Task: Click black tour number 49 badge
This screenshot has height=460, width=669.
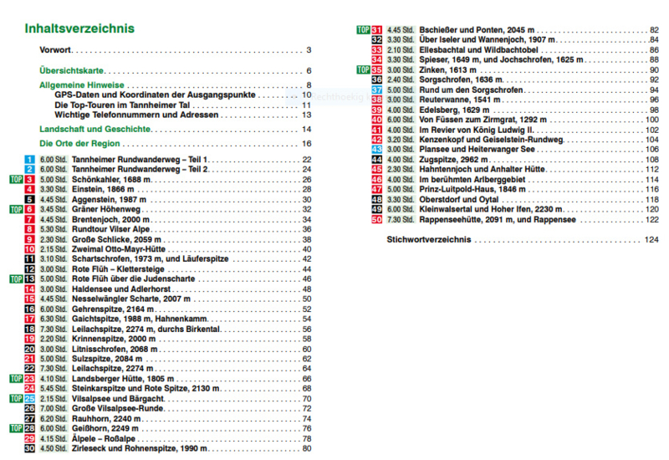Action: pos(377,210)
